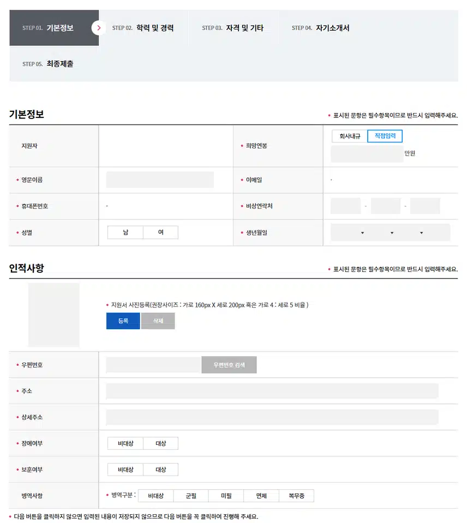Click the 희망연봉 label
Viewport: 467px width, 523px height.
256,146
